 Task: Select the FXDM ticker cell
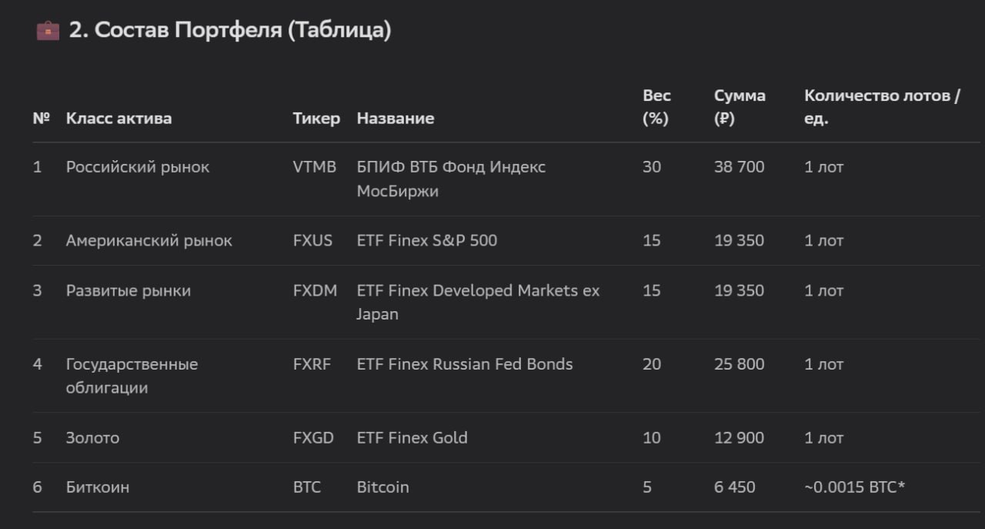(x=315, y=291)
